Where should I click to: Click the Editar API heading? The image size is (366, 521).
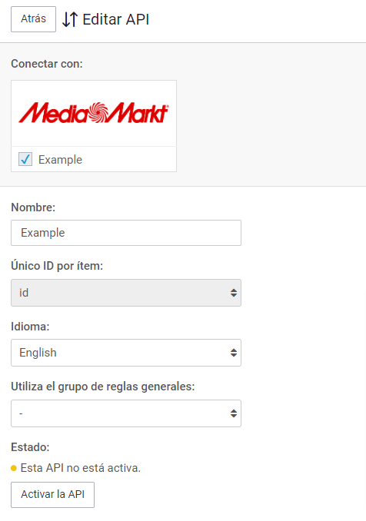pyautogui.click(x=115, y=19)
